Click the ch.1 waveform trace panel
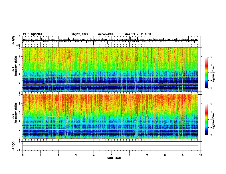The height and width of the screenshot is (174, 226). 112,40
